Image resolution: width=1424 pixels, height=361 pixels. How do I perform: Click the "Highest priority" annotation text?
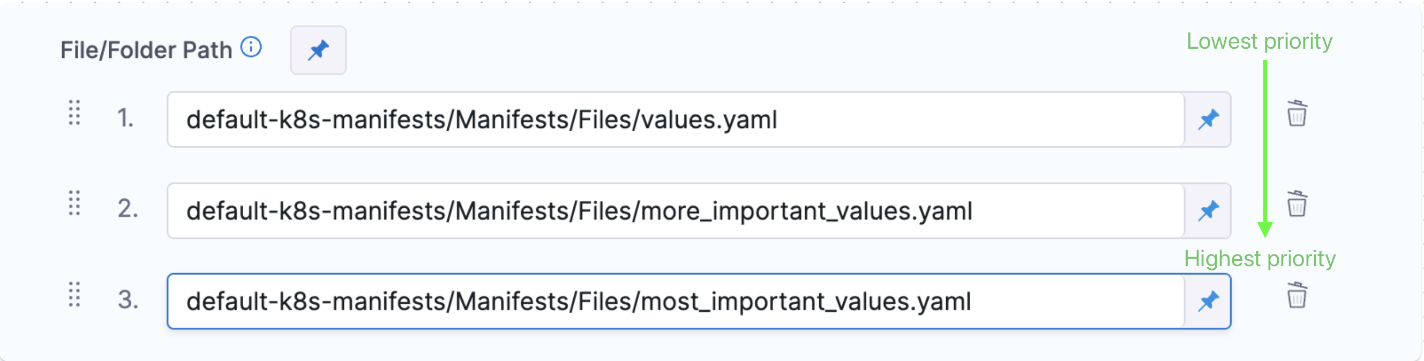click(1260, 259)
